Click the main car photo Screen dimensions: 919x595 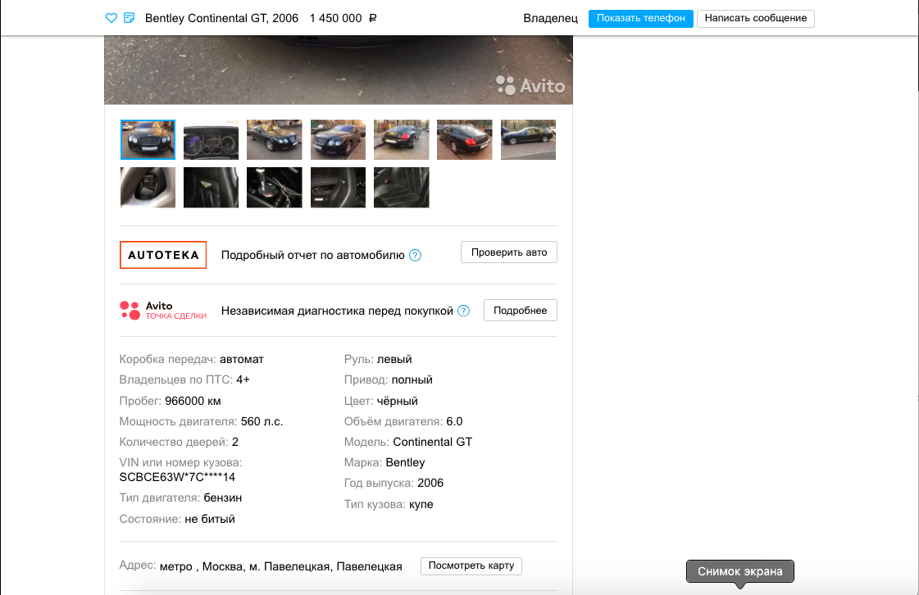click(339, 70)
